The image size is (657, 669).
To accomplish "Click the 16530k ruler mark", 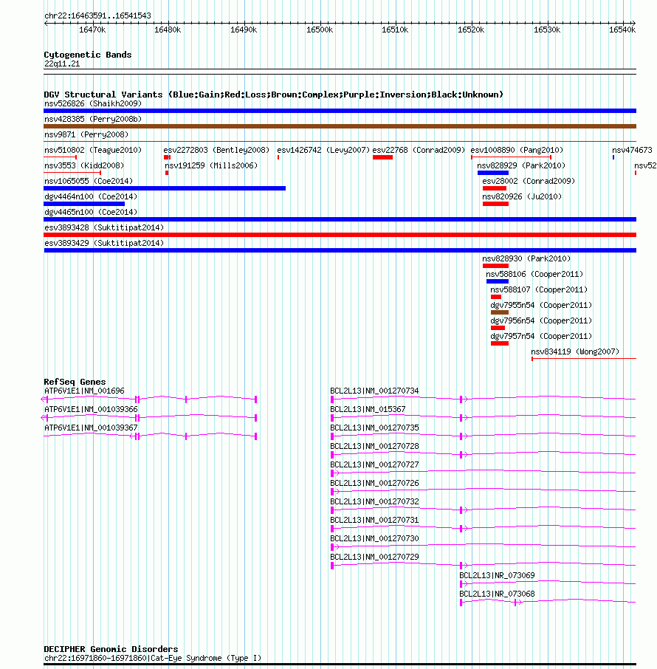I will click(x=547, y=30).
